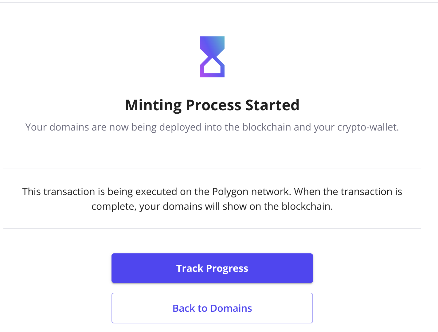Viewport: 438px width, 332px height.
Task: Click the divider line below the gray subtitle
Action: click(212, 169)
